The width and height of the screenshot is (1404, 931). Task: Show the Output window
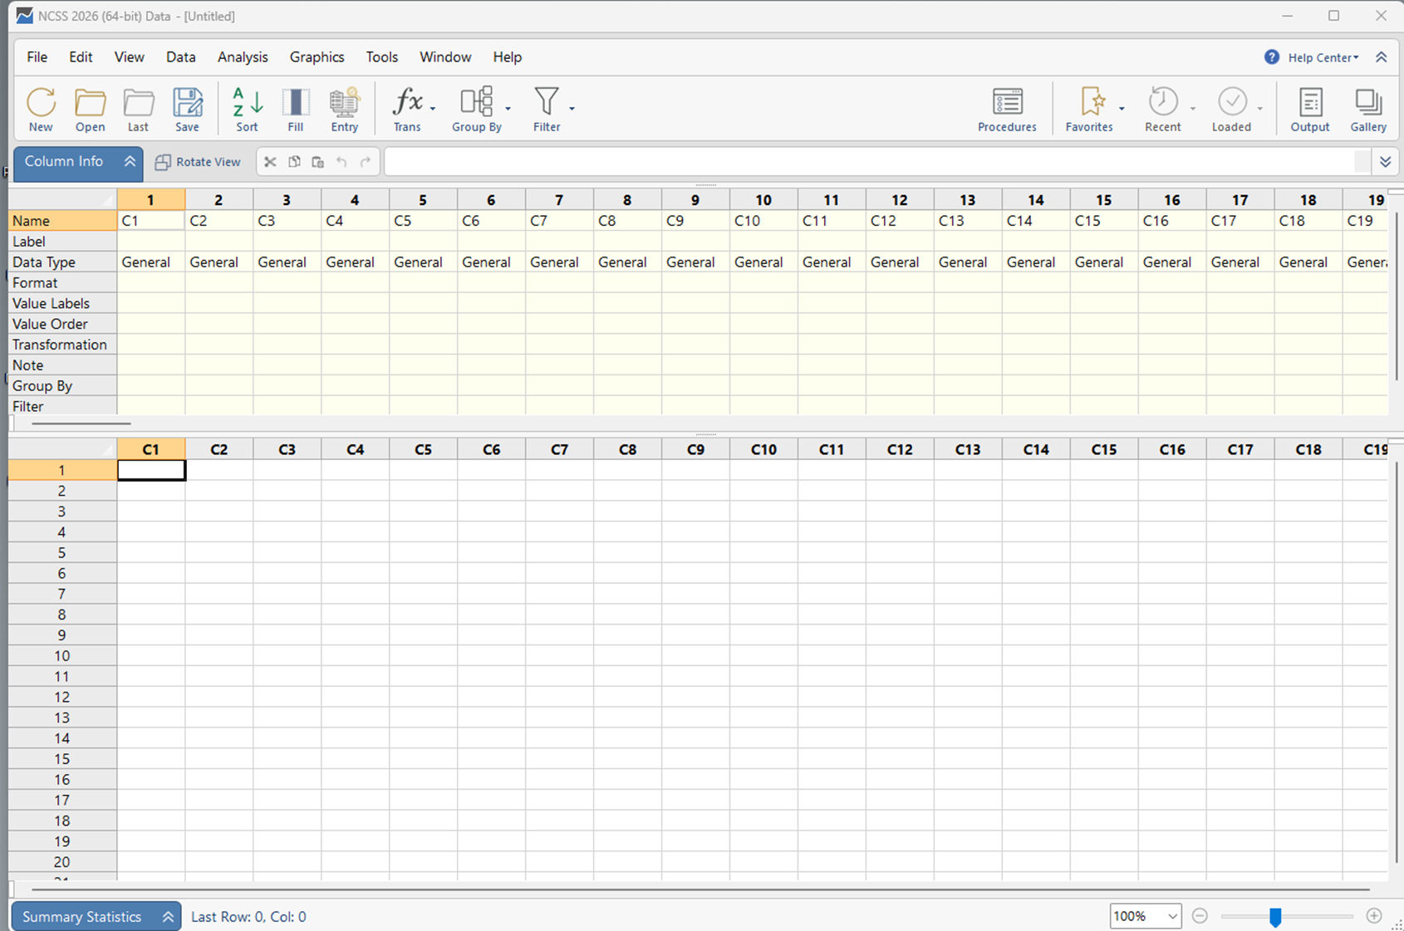tap(1309, 109)
